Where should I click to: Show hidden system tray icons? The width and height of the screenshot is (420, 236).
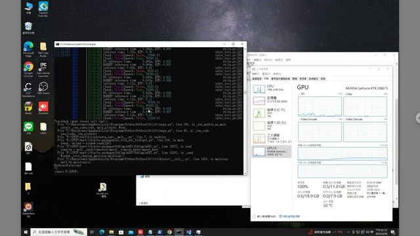tap(348, 232)
